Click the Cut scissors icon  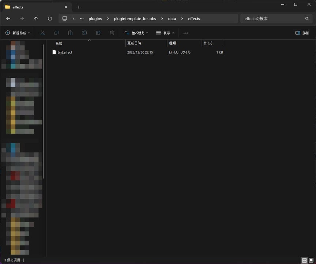42,33
